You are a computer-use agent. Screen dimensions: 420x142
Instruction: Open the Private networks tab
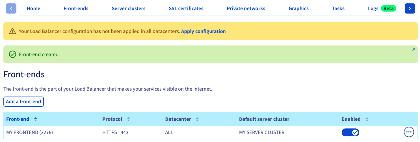[x=246, y=8]
